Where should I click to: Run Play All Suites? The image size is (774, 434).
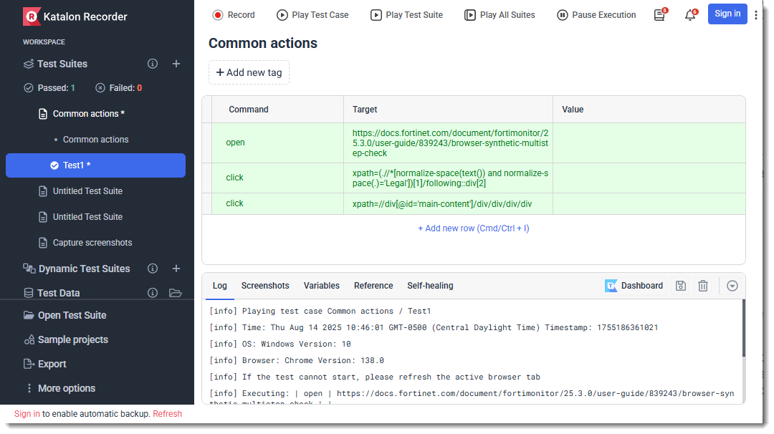pyautogui.click(x=500, y=15)
